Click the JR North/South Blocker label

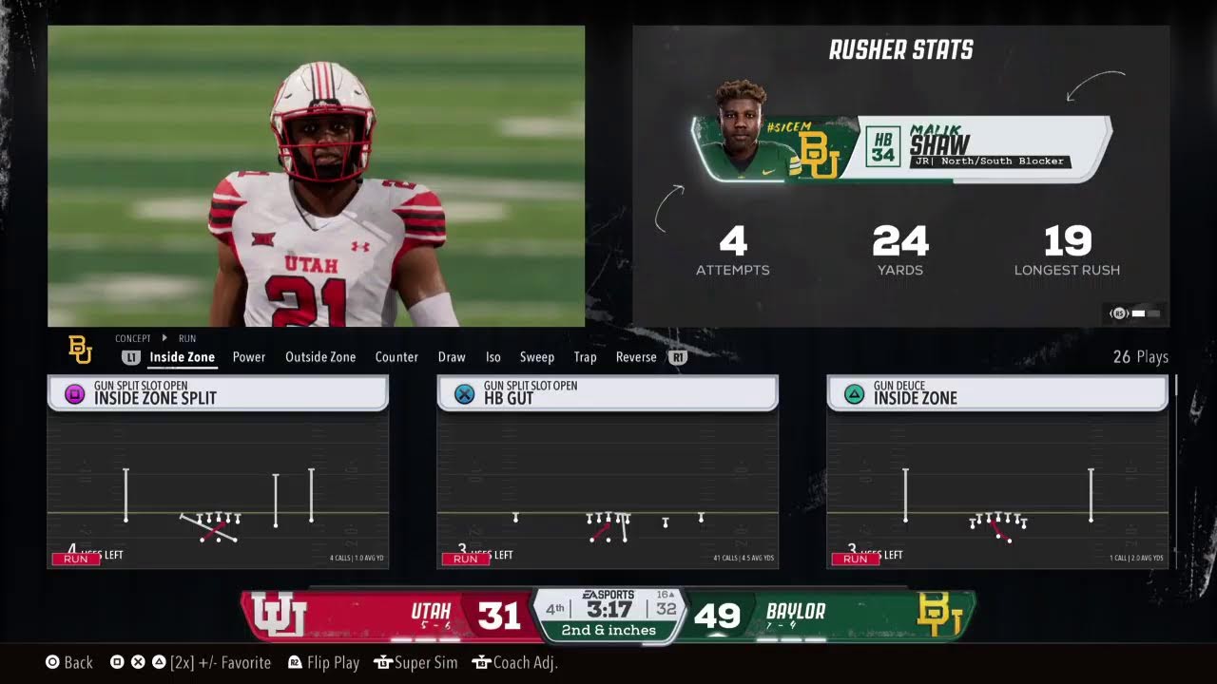click(x=991, y=161)
